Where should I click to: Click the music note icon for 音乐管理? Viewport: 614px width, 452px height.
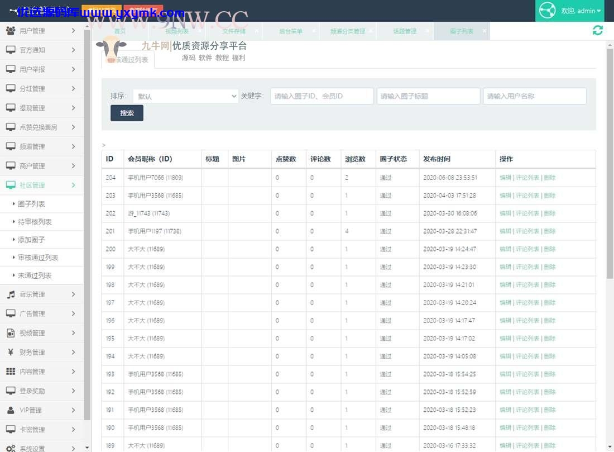coord(11,294)
